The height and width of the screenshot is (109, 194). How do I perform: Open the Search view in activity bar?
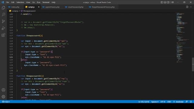[x=3, y=15]
